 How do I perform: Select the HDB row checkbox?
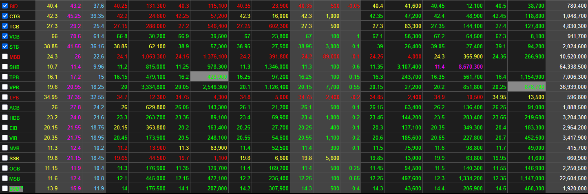tap(5, 117)
